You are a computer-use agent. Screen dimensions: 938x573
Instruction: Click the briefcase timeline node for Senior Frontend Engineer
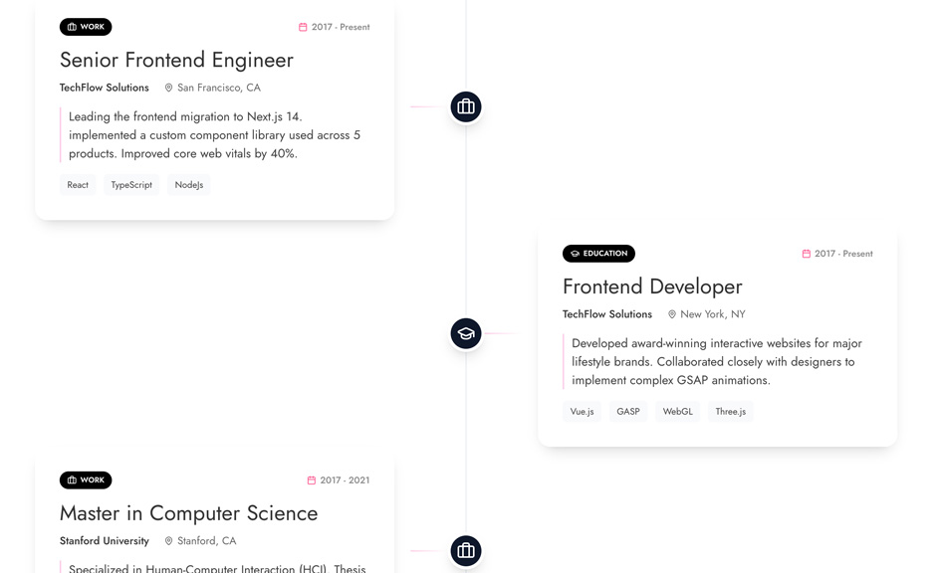(x=466, y=106)
